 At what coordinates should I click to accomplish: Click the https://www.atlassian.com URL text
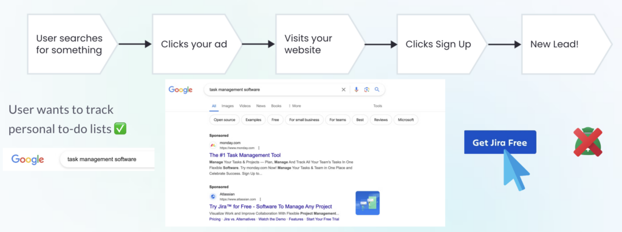coord(238,199)
